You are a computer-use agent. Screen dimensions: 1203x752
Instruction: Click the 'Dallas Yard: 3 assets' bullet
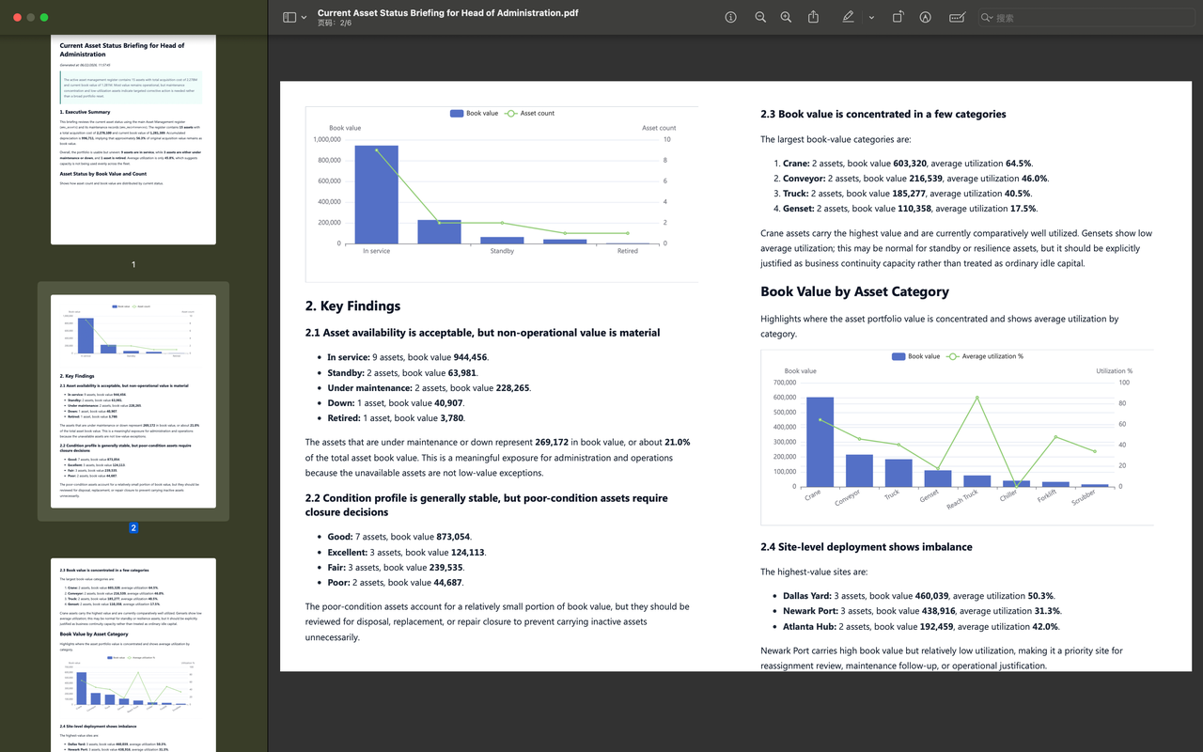click(918, 596)
